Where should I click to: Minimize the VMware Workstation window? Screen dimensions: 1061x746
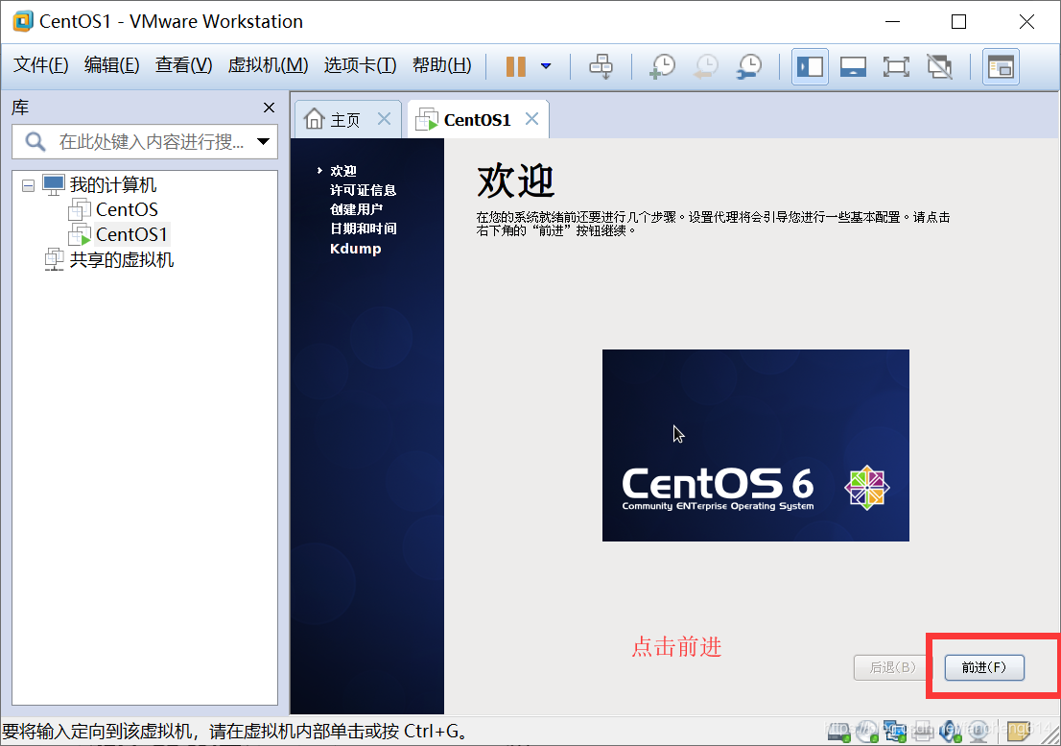[x=892, y=22]
